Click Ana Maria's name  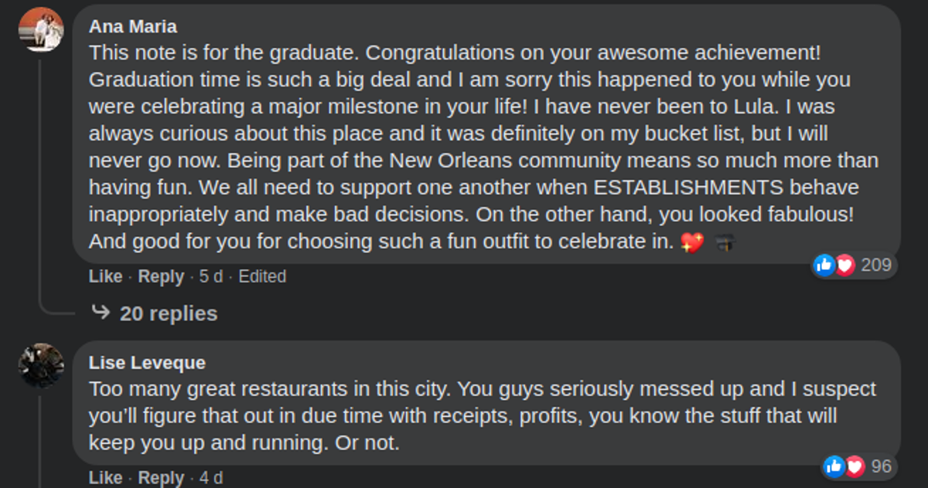(x=131, y=26)
